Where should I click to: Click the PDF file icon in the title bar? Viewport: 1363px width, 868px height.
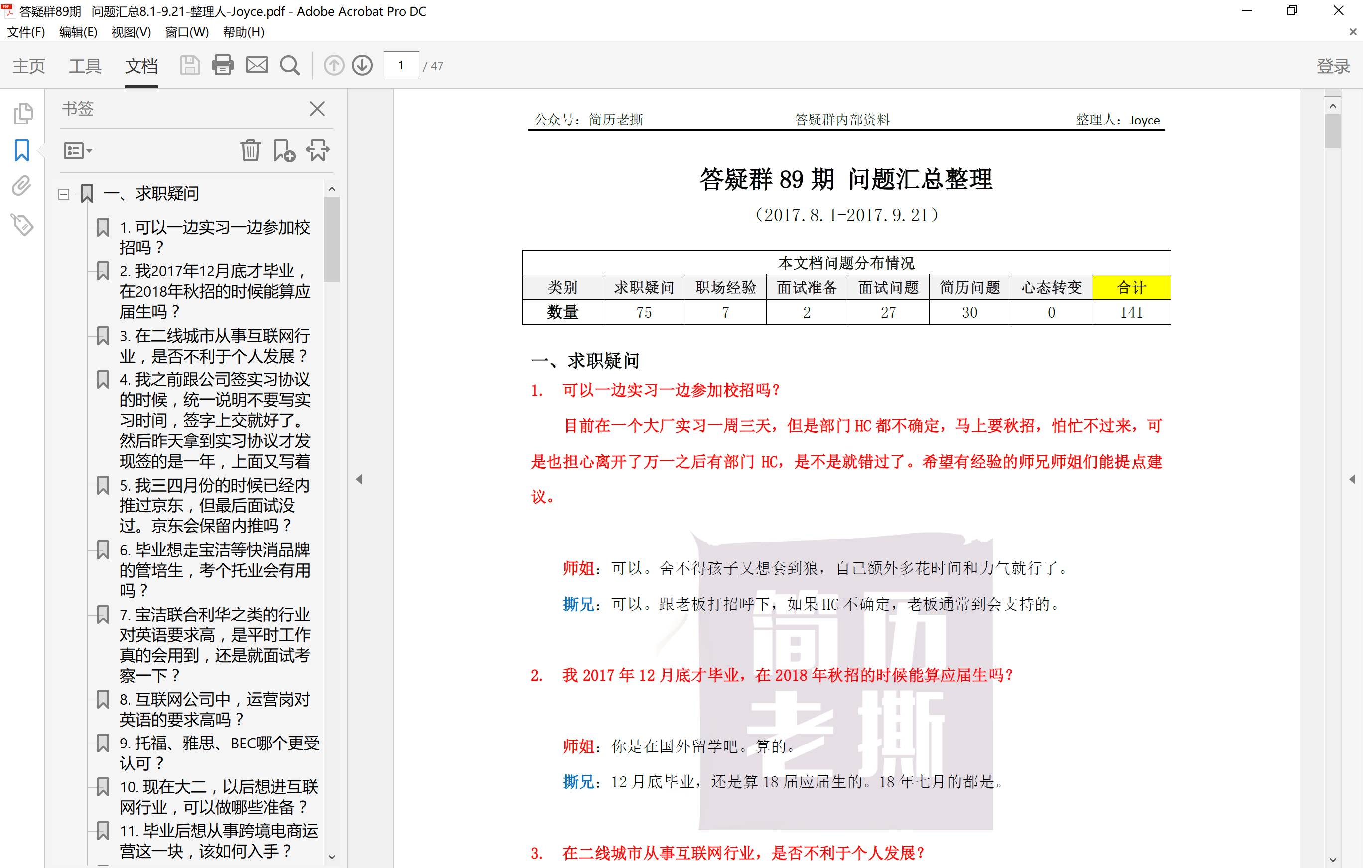tap(7, 11)
